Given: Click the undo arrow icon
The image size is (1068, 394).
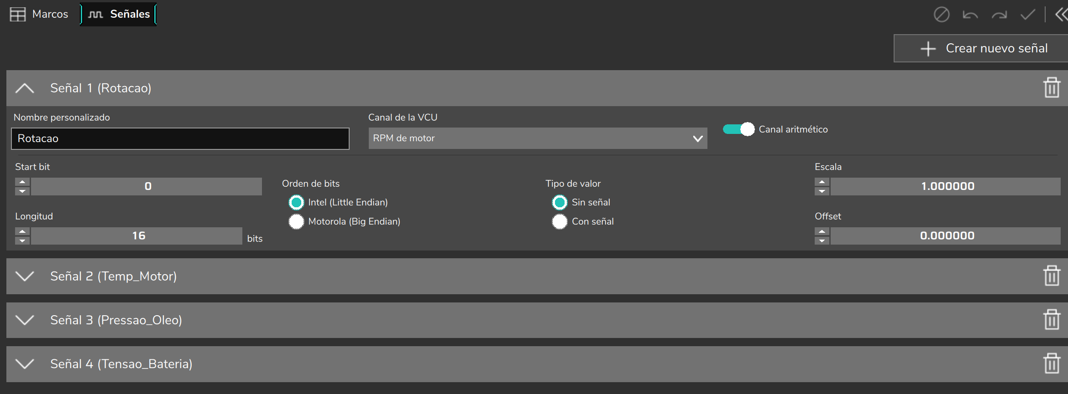Looking at the screenshot, I should tap(970, 15).
